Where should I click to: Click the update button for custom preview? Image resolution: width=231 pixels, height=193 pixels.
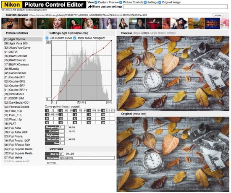tap(218, 15)
